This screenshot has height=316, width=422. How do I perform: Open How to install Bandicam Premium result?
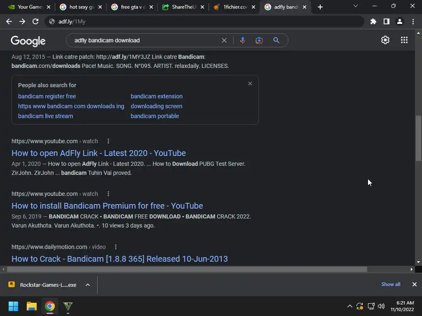[107, 206]
